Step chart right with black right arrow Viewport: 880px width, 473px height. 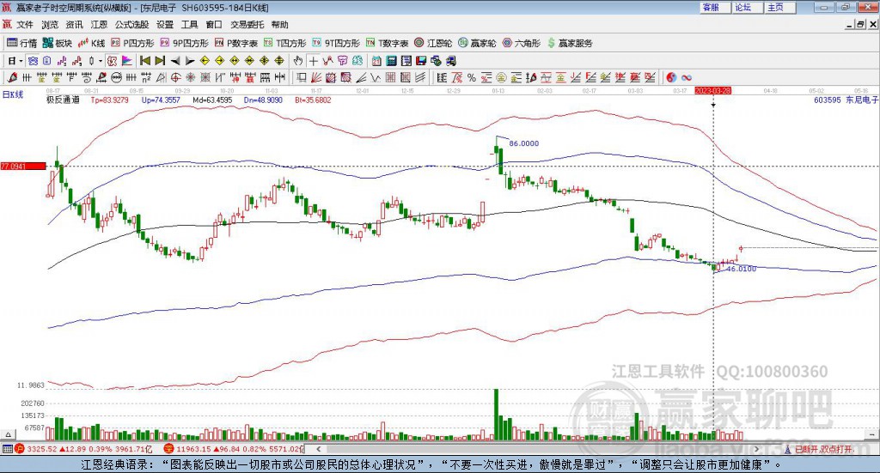190,61
